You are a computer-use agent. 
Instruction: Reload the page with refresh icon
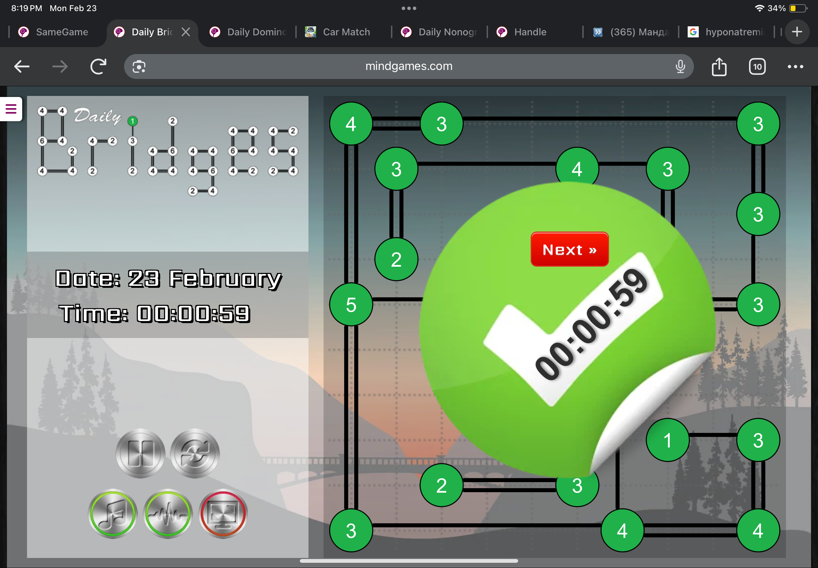[x=98, y=66]
